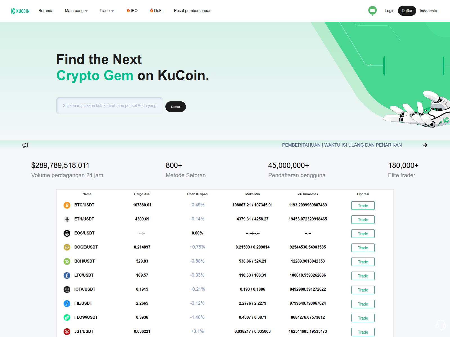
Task: Click the $289,789,518.011 trading volume figure
Action: tap(60, 165)
